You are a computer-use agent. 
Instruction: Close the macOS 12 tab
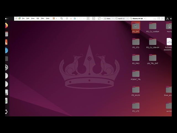(x=127, y=19)
